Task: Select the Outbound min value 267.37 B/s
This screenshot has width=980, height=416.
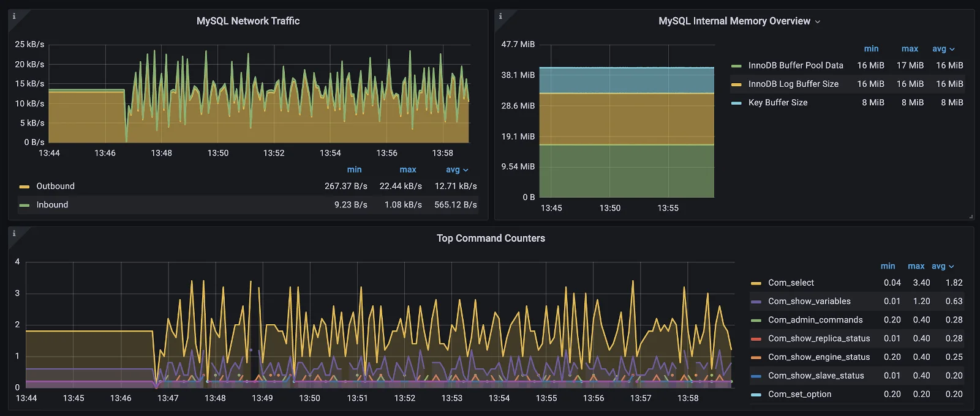Action: pos(346,186)
